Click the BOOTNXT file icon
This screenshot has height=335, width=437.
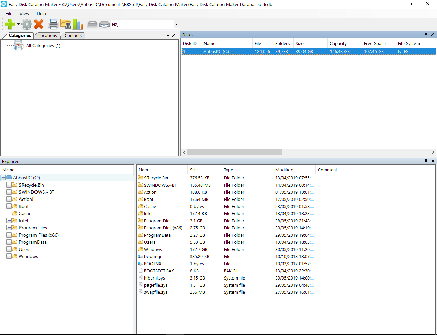[x=141, y=264]
